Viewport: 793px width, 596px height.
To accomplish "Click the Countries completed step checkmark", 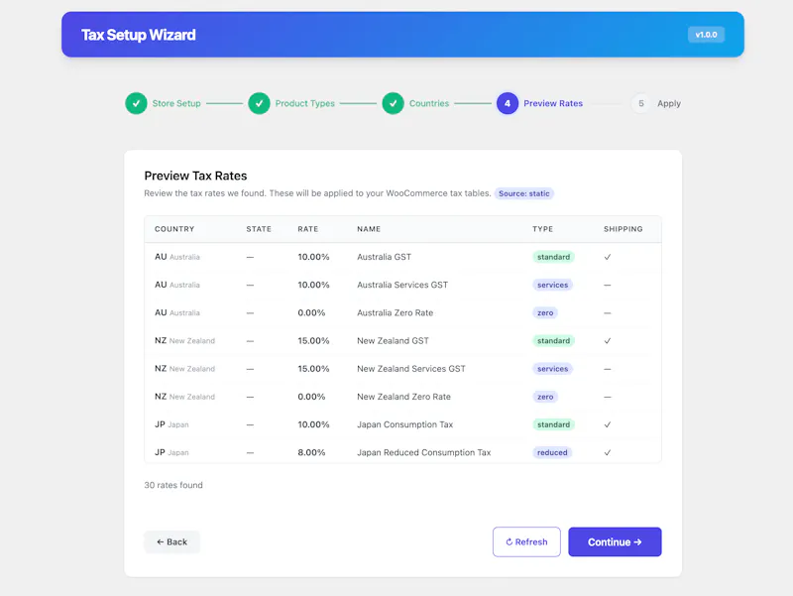I will pos(393,103).
